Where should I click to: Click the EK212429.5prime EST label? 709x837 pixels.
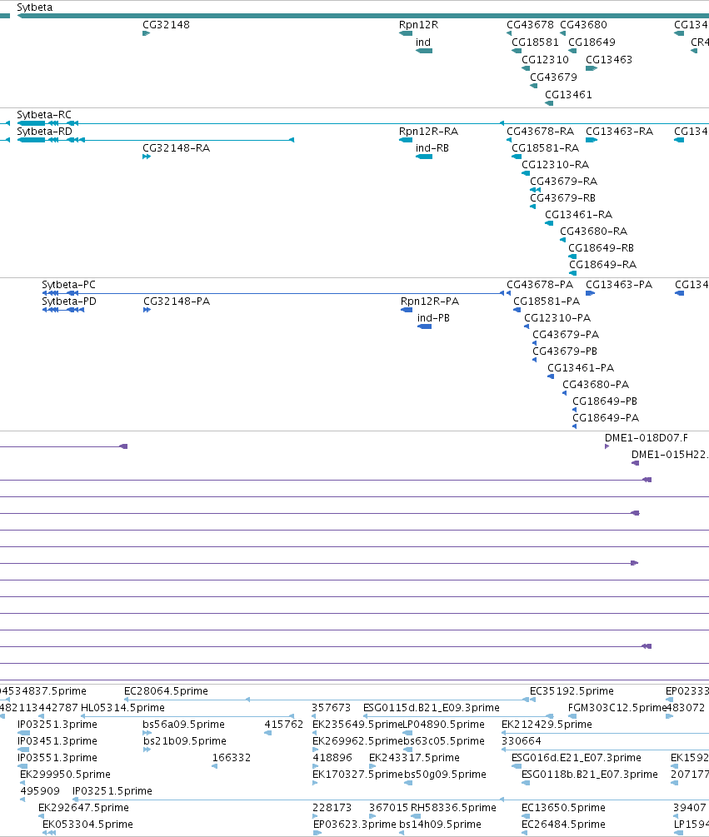[547, 725]
